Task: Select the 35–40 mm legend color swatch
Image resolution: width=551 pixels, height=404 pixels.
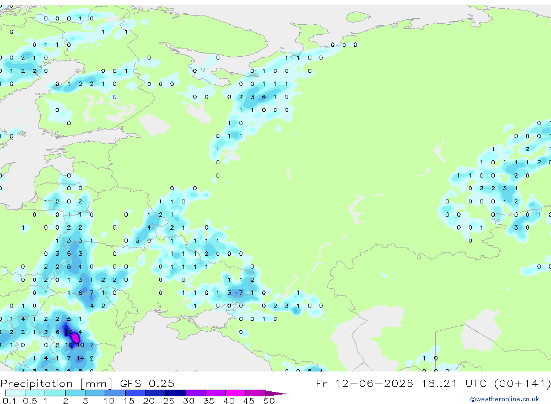Action: coord(215,393)
